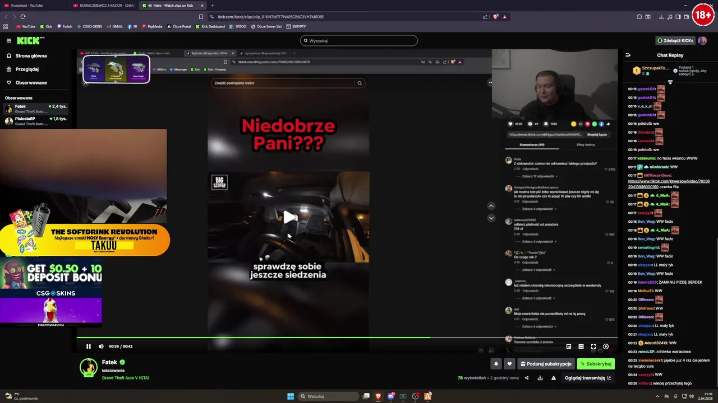This screenshot has width=718, height=403.
Task: Toggle mini-player mode in player controls
Action: [569, 346]
